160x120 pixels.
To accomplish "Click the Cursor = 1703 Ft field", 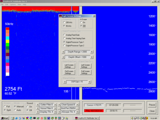I will (x=94, y=105).
